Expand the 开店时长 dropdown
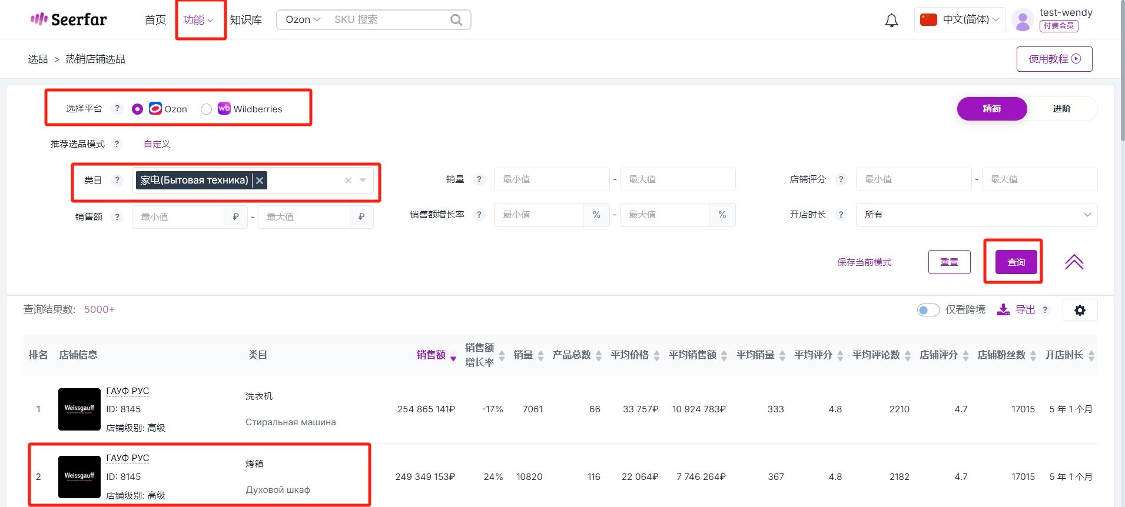Viewport: 1125px width, 507px height. point(976,215)
